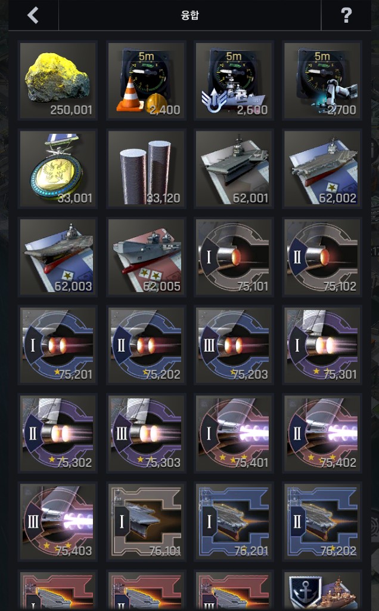Select blue carrier part II 76,202
Screen dimensions: 379x611
coord(322,521)
